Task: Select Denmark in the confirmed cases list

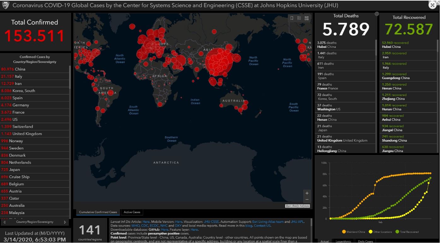Action: click(35, 155)
